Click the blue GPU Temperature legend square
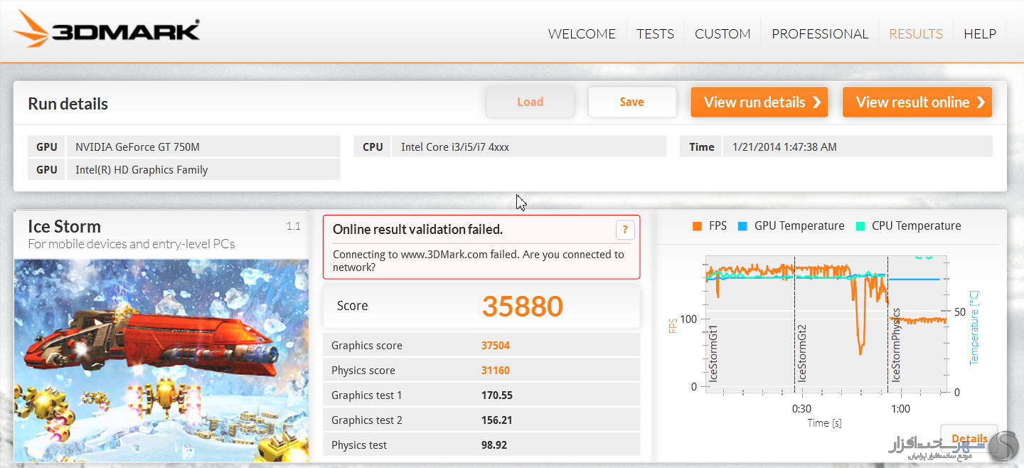 [742, 226]
